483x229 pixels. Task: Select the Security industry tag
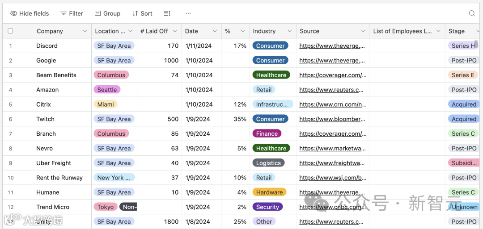267,207
